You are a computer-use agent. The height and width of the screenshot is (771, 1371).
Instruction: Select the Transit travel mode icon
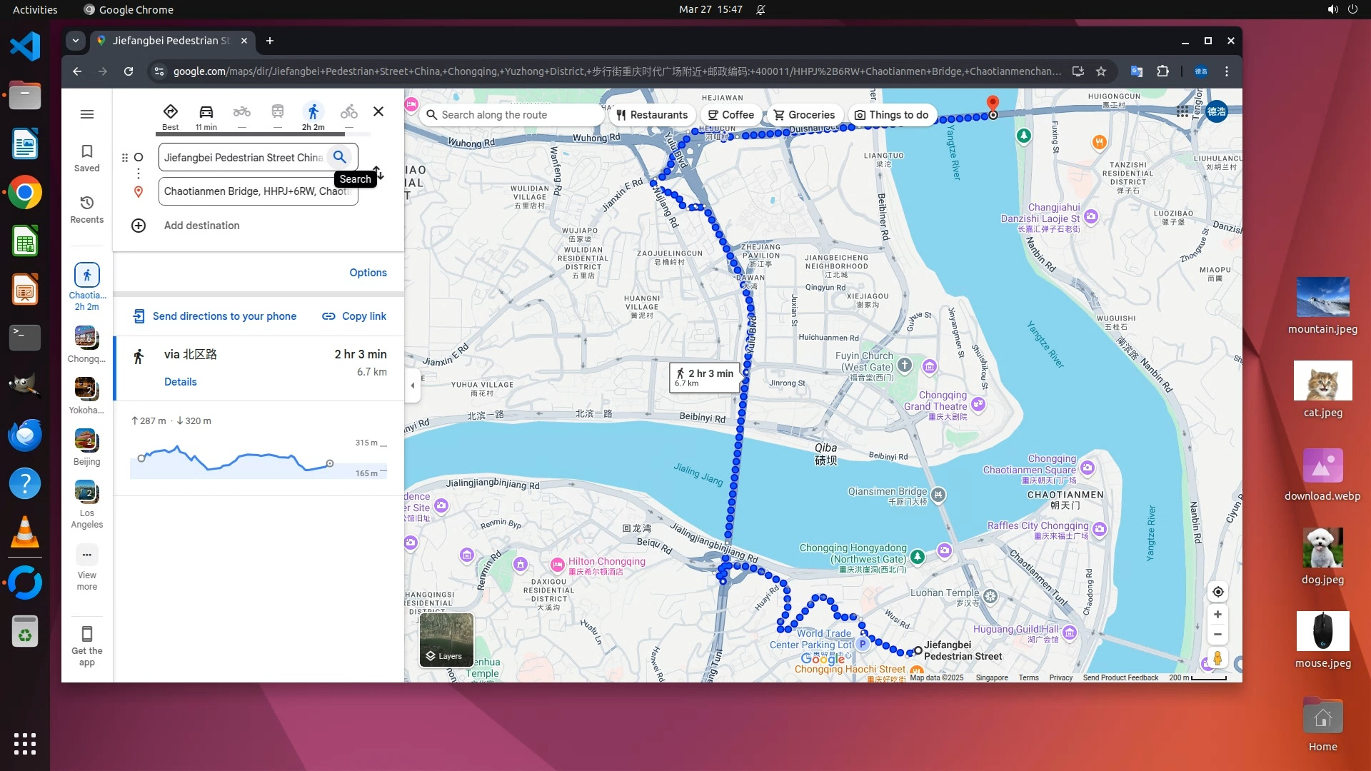pyautogui.click(x=278, y=112)
